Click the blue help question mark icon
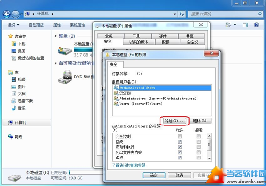 pyautogui.click(x=257, y=25)
